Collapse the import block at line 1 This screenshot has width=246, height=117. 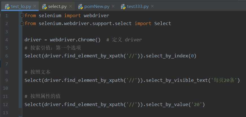22,15
